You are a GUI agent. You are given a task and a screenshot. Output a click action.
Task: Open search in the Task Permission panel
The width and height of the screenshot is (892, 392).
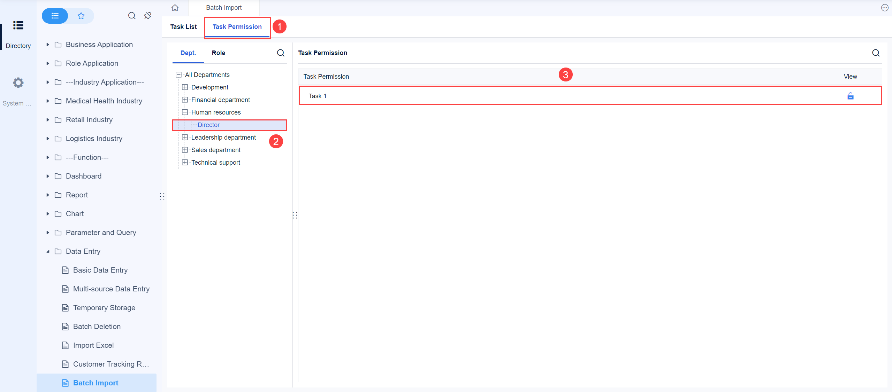click(876, 53)
